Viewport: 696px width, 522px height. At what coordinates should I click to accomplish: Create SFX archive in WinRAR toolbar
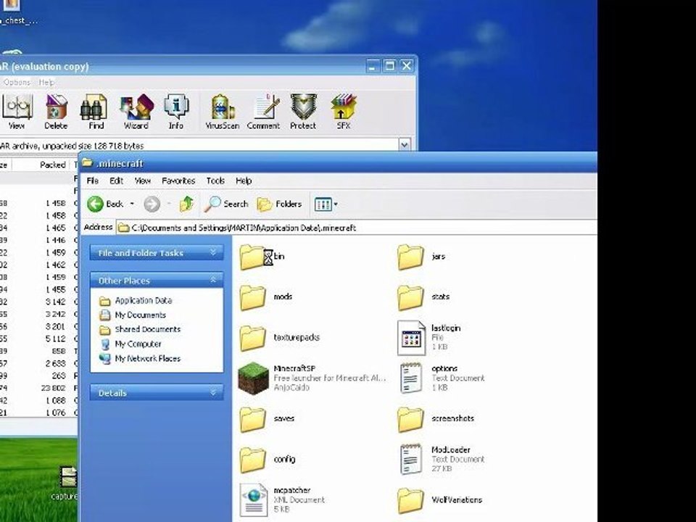343,112
